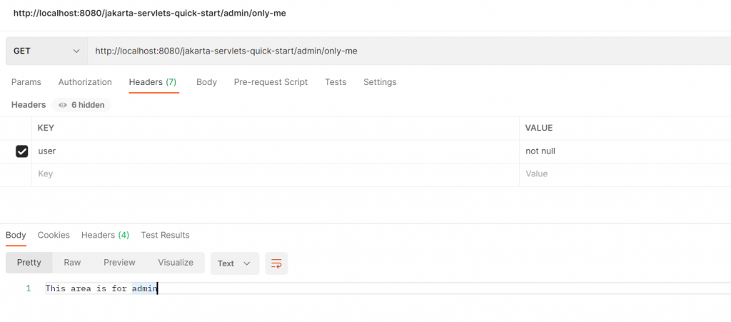Toggle the wrap lines icon
The height and width of the screenshot is (322, 731).
(276, 263)
